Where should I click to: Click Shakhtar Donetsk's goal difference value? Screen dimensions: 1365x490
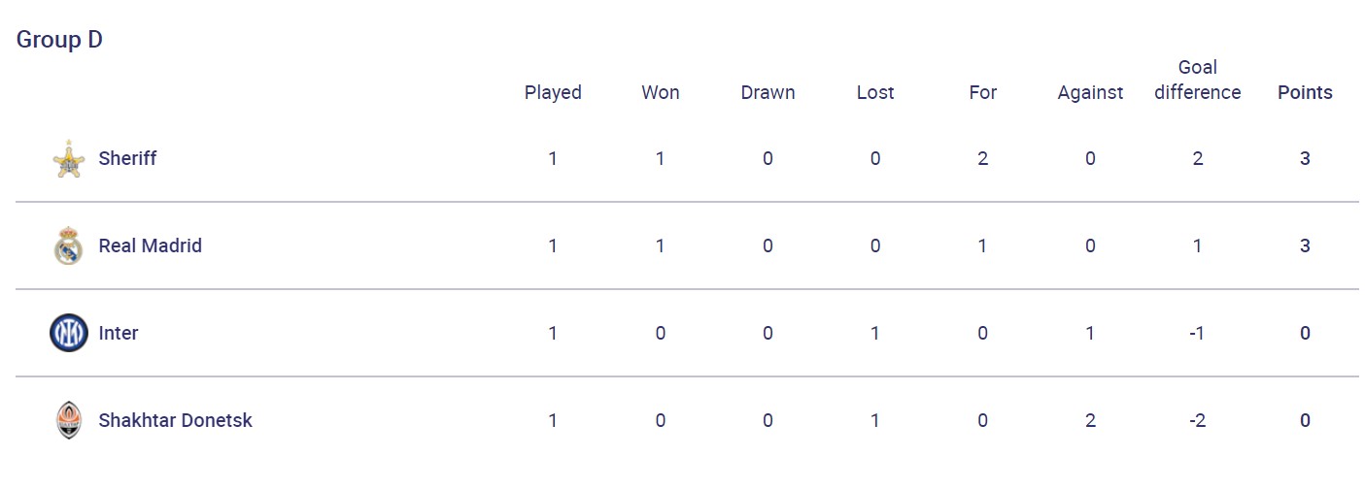[1197, 420]
